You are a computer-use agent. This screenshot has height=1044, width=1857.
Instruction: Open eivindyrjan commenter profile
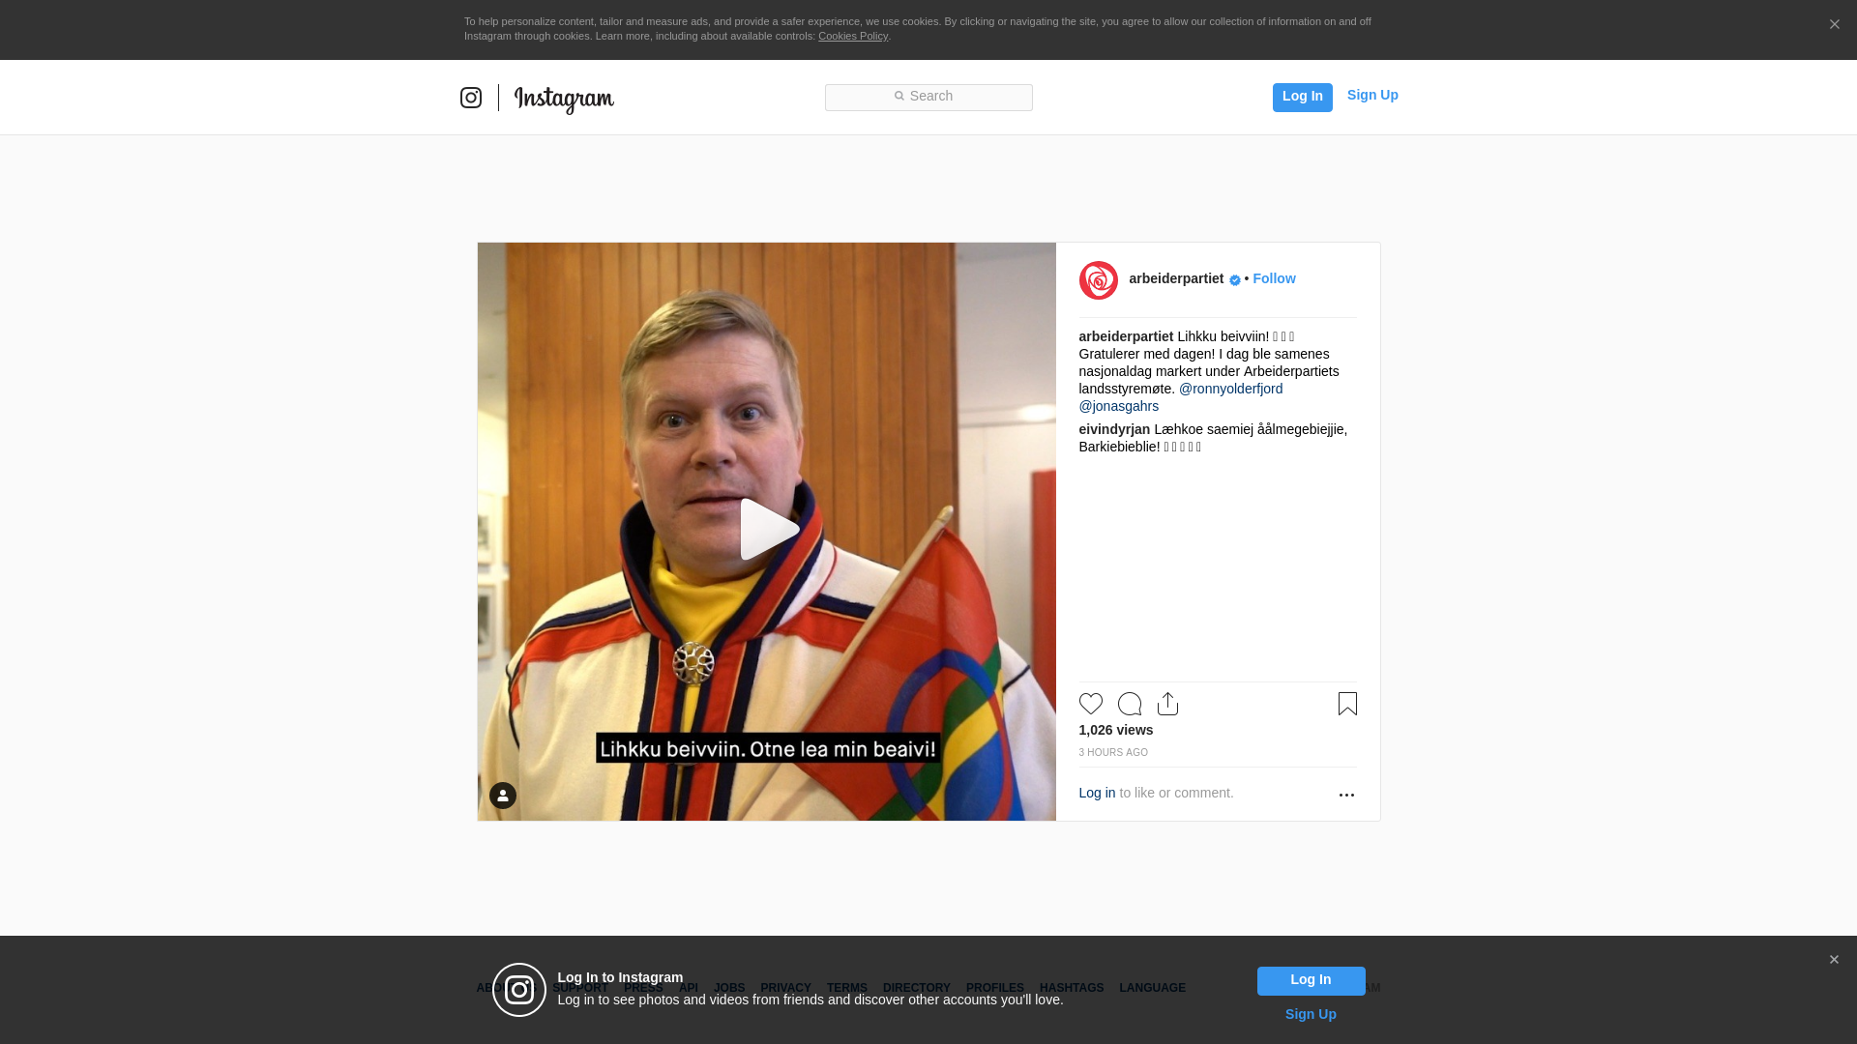1114,429
